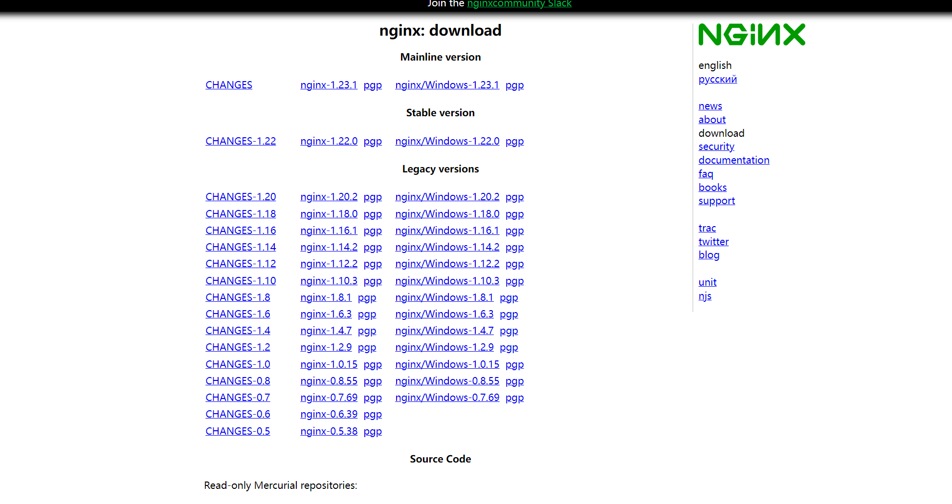
Task: Download nginx/Windows-1.8.1
Action: (444, 297)
